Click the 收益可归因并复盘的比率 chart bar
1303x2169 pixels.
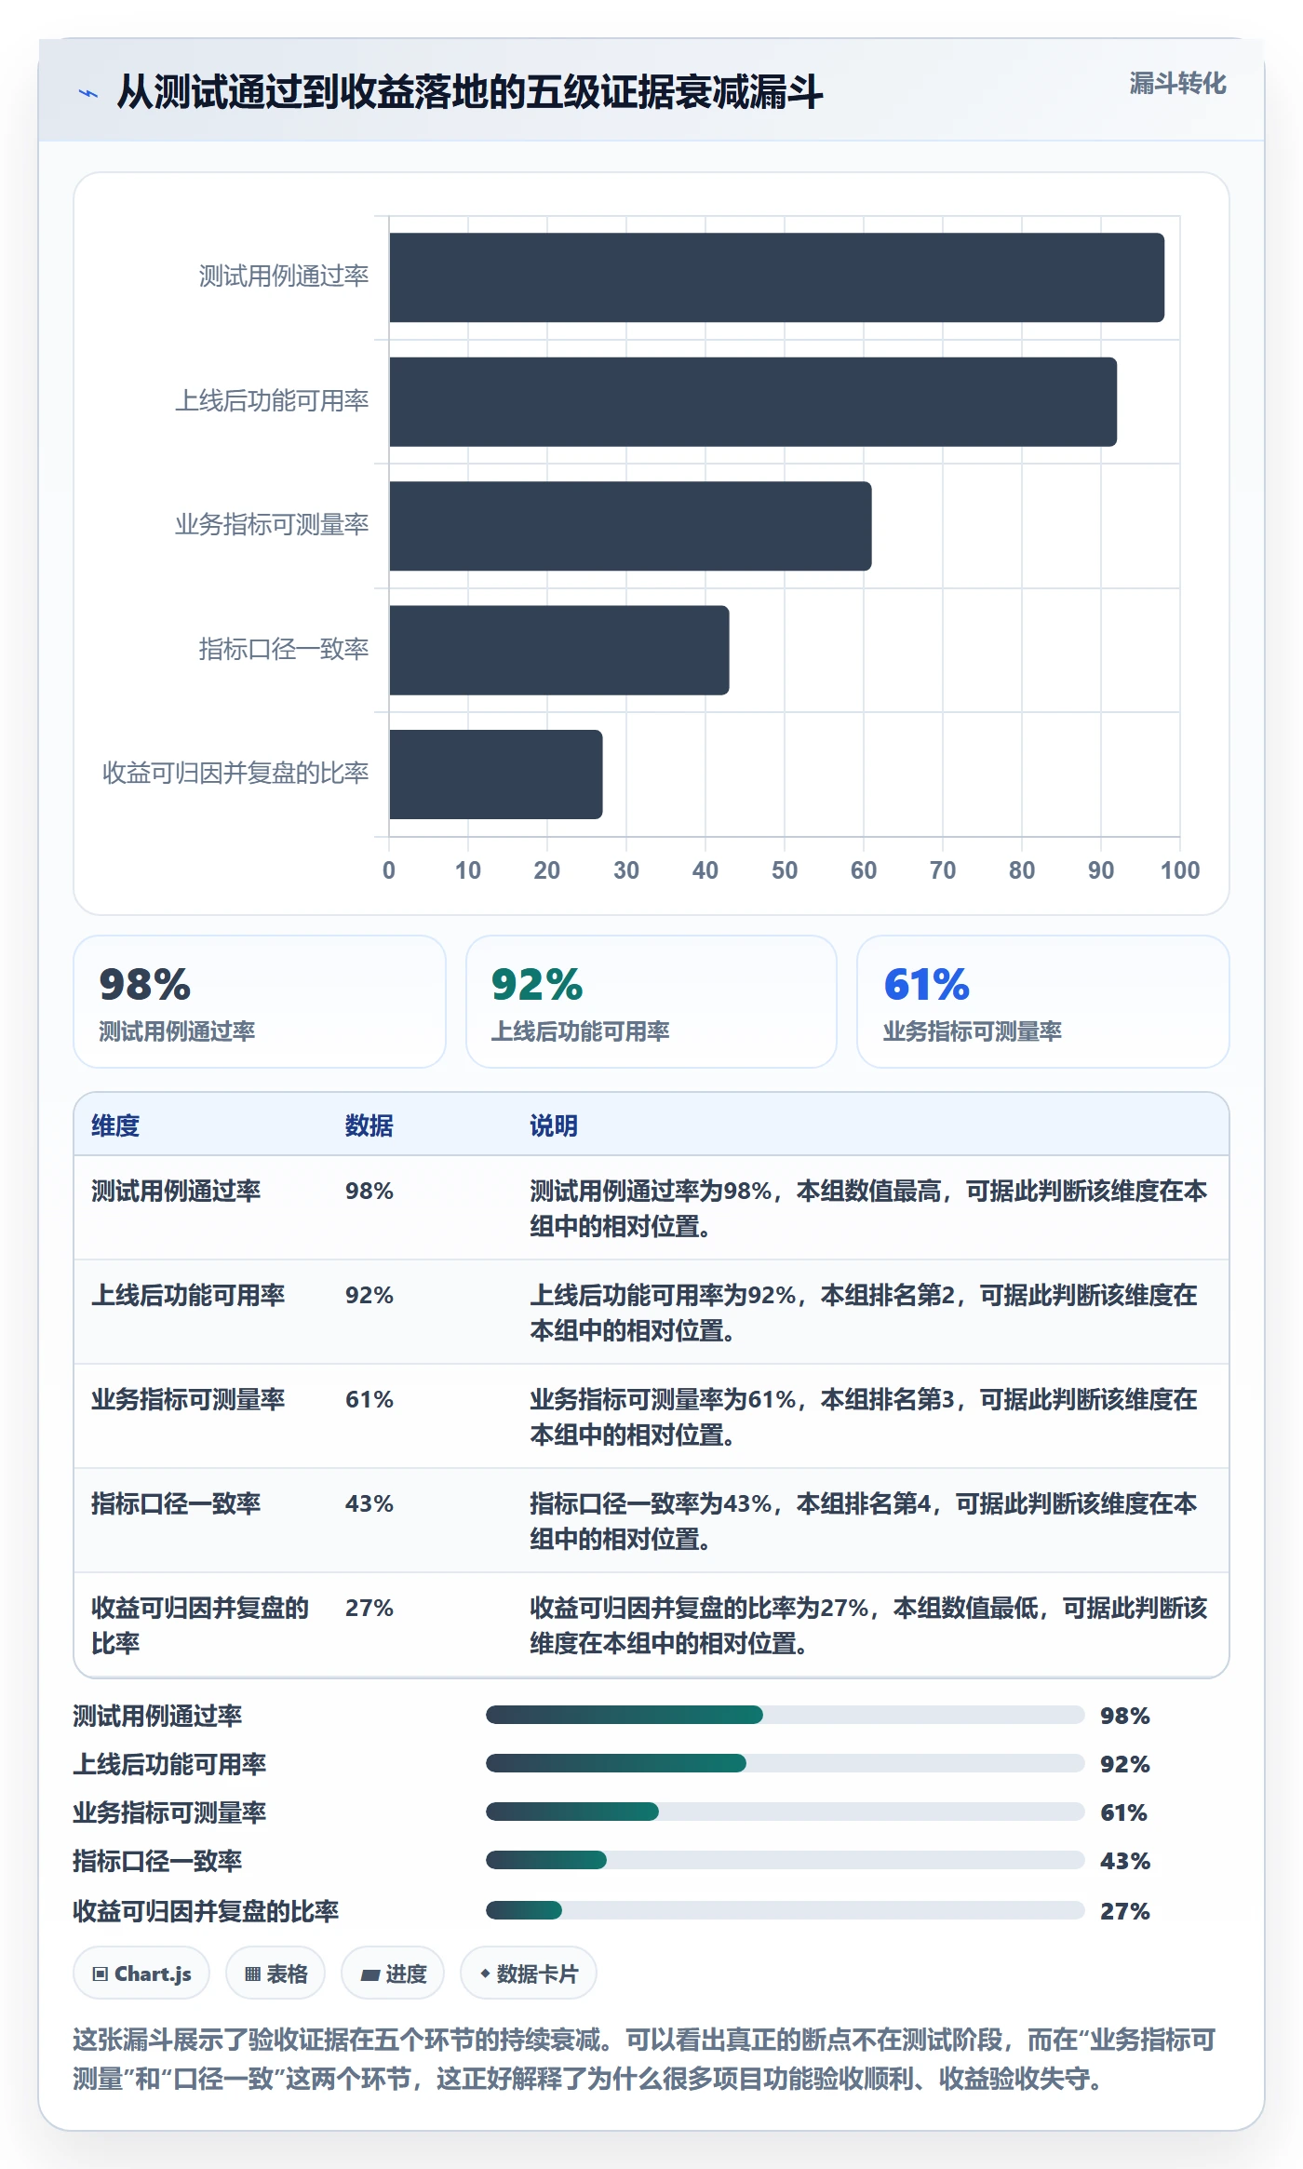point(495,775)
